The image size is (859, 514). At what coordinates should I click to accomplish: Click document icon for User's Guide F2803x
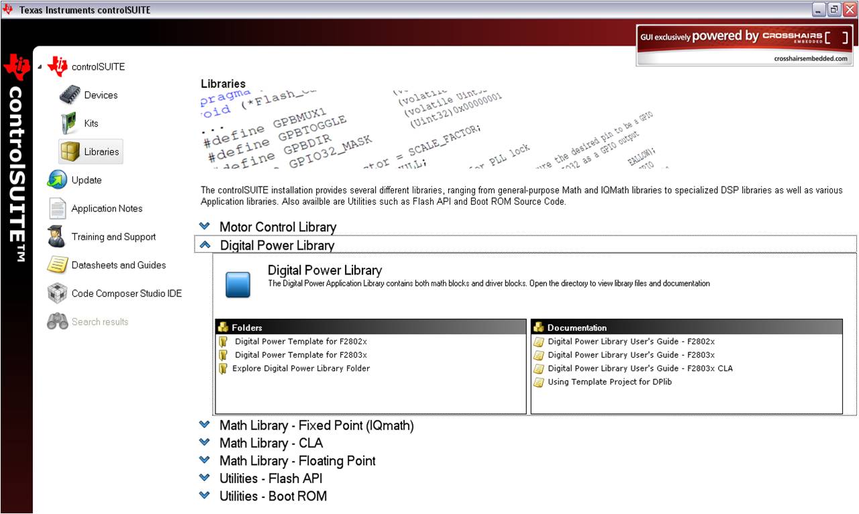tap(539, 355)
